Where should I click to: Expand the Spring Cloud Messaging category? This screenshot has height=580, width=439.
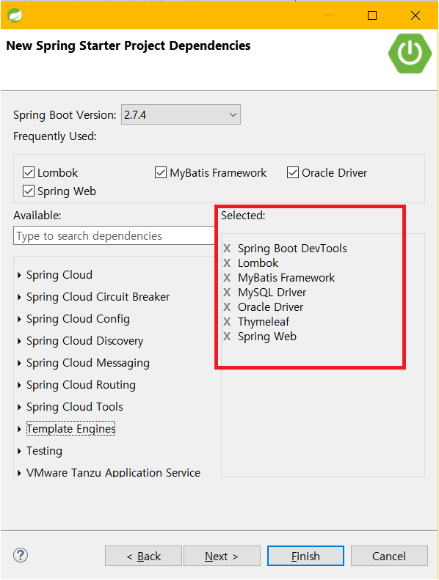coord(19,363)
